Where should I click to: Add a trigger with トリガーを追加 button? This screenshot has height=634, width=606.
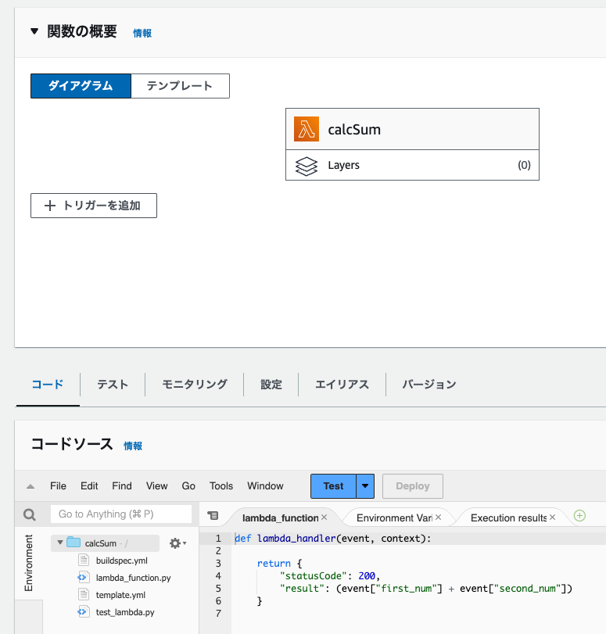(94, 206)
